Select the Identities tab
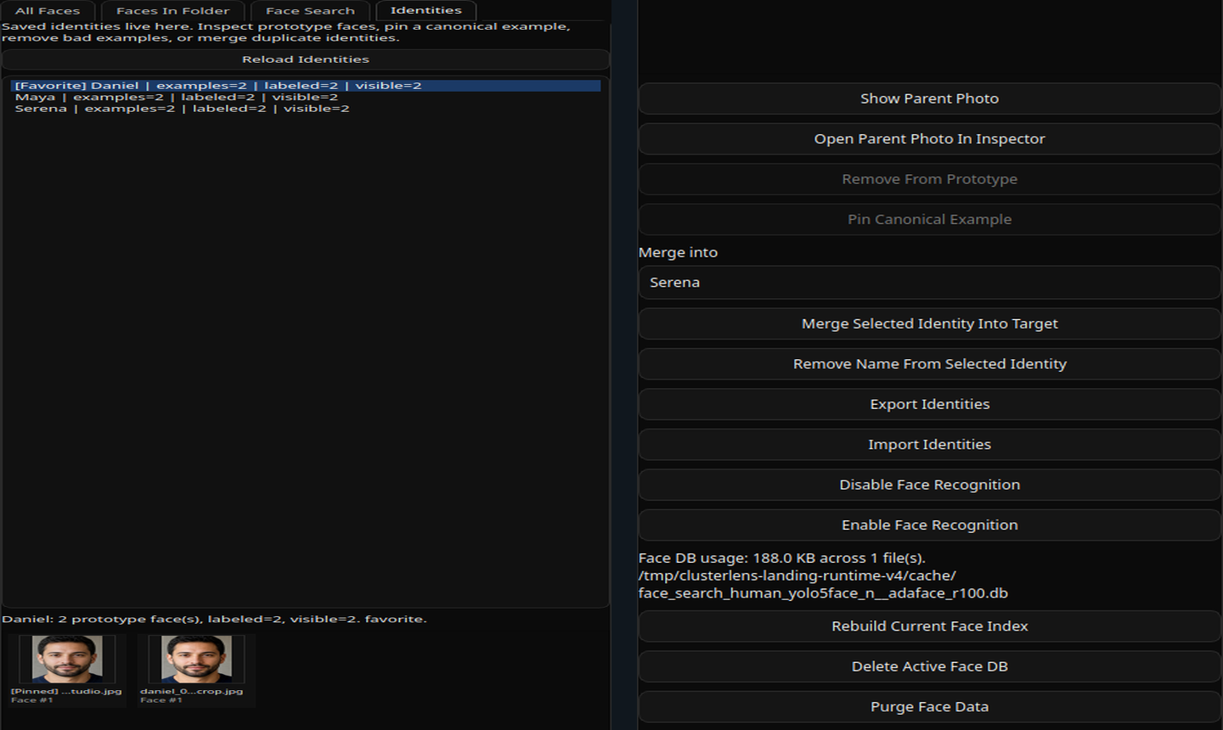The image size is (1223, 730). pyautogui.click(x=426, y=10)
